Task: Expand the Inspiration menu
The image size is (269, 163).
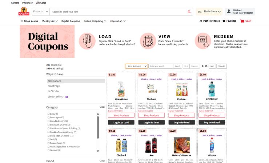Action: click(117, 21)
